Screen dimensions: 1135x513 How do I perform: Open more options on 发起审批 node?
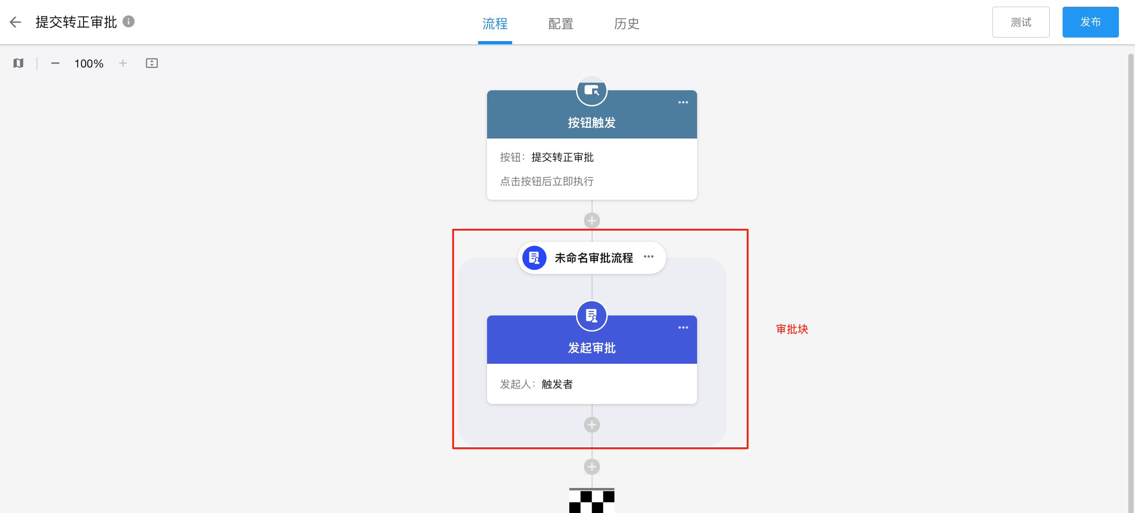(x=683, y=328)
